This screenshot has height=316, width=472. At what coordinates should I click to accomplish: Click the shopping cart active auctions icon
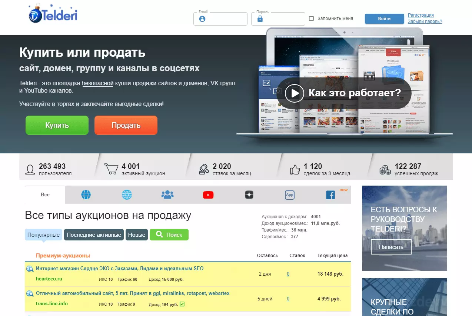111,169
